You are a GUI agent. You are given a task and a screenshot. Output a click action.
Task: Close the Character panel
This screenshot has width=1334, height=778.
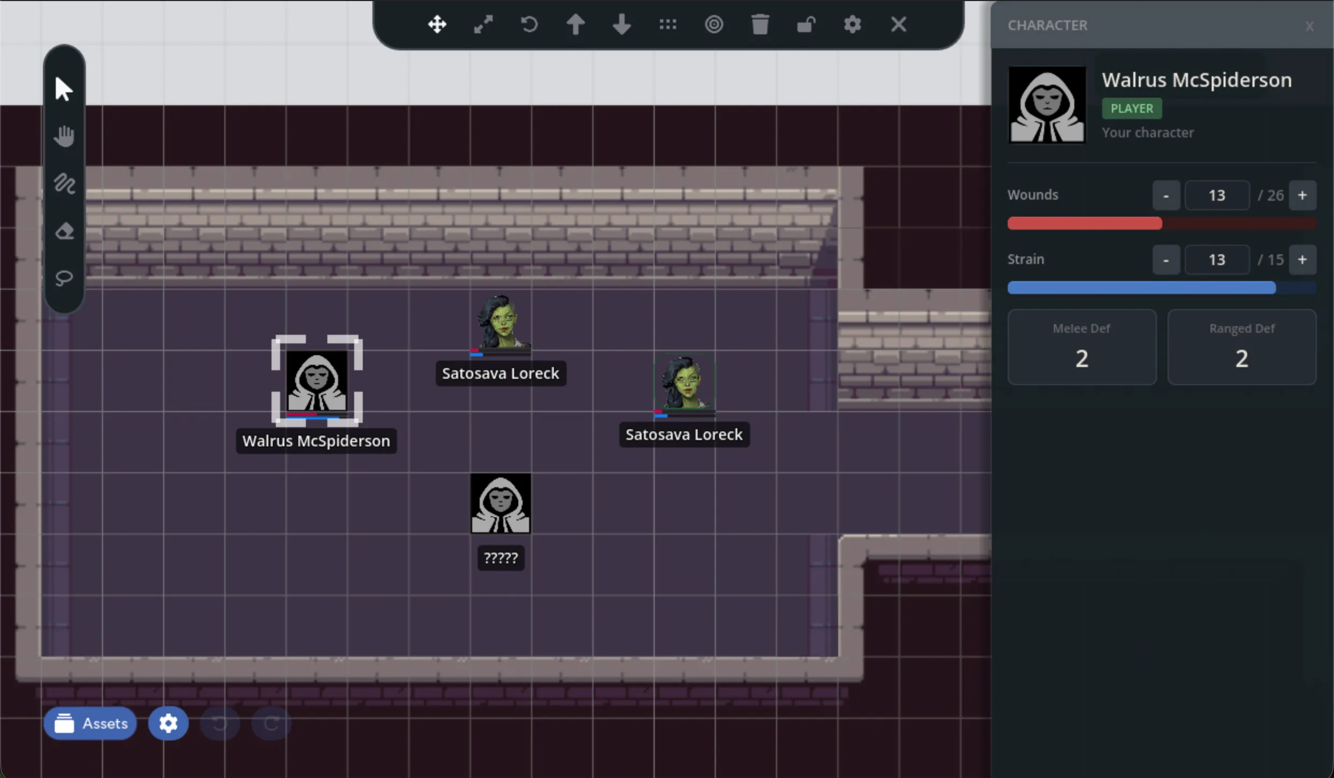(1310, 26)
